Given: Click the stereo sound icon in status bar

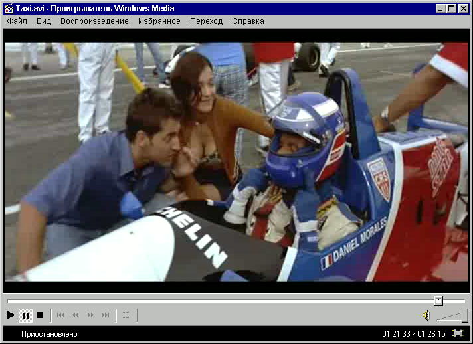Looking at the screenshot, I should point(458,333).
